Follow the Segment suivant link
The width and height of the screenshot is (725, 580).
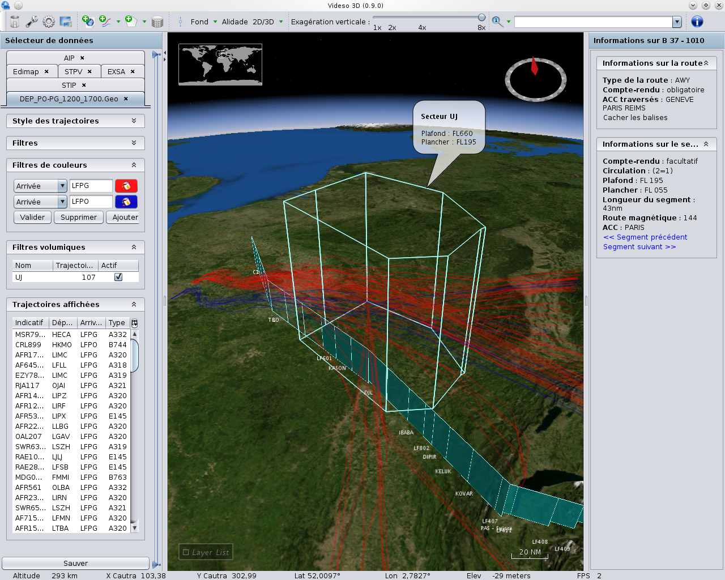pyautogui.click(x=639, y=246)
